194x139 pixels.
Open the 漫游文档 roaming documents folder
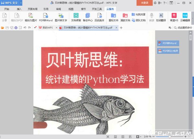[125, 17]
